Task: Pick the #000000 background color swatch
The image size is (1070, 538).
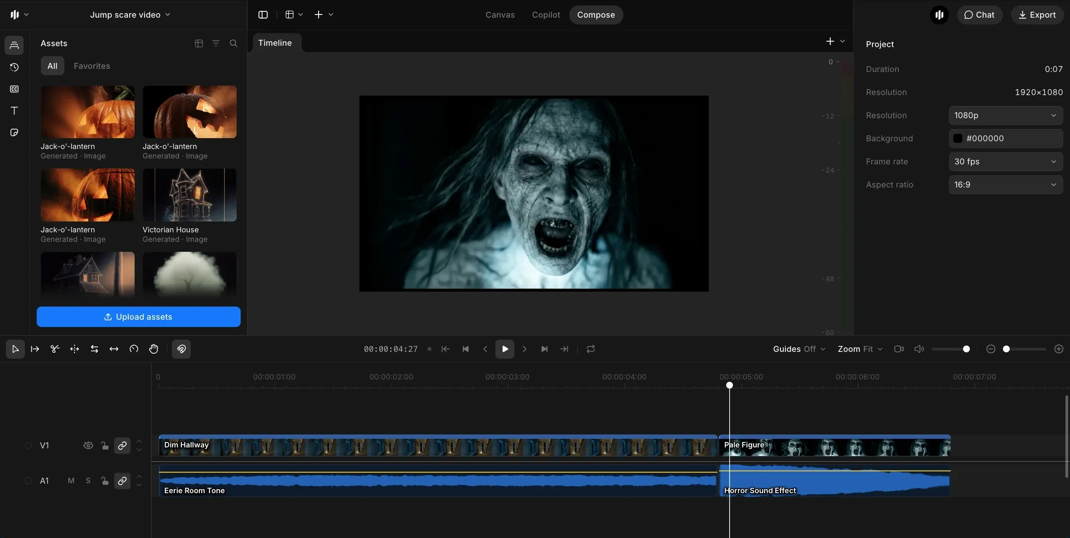Action: click(958, 138)
